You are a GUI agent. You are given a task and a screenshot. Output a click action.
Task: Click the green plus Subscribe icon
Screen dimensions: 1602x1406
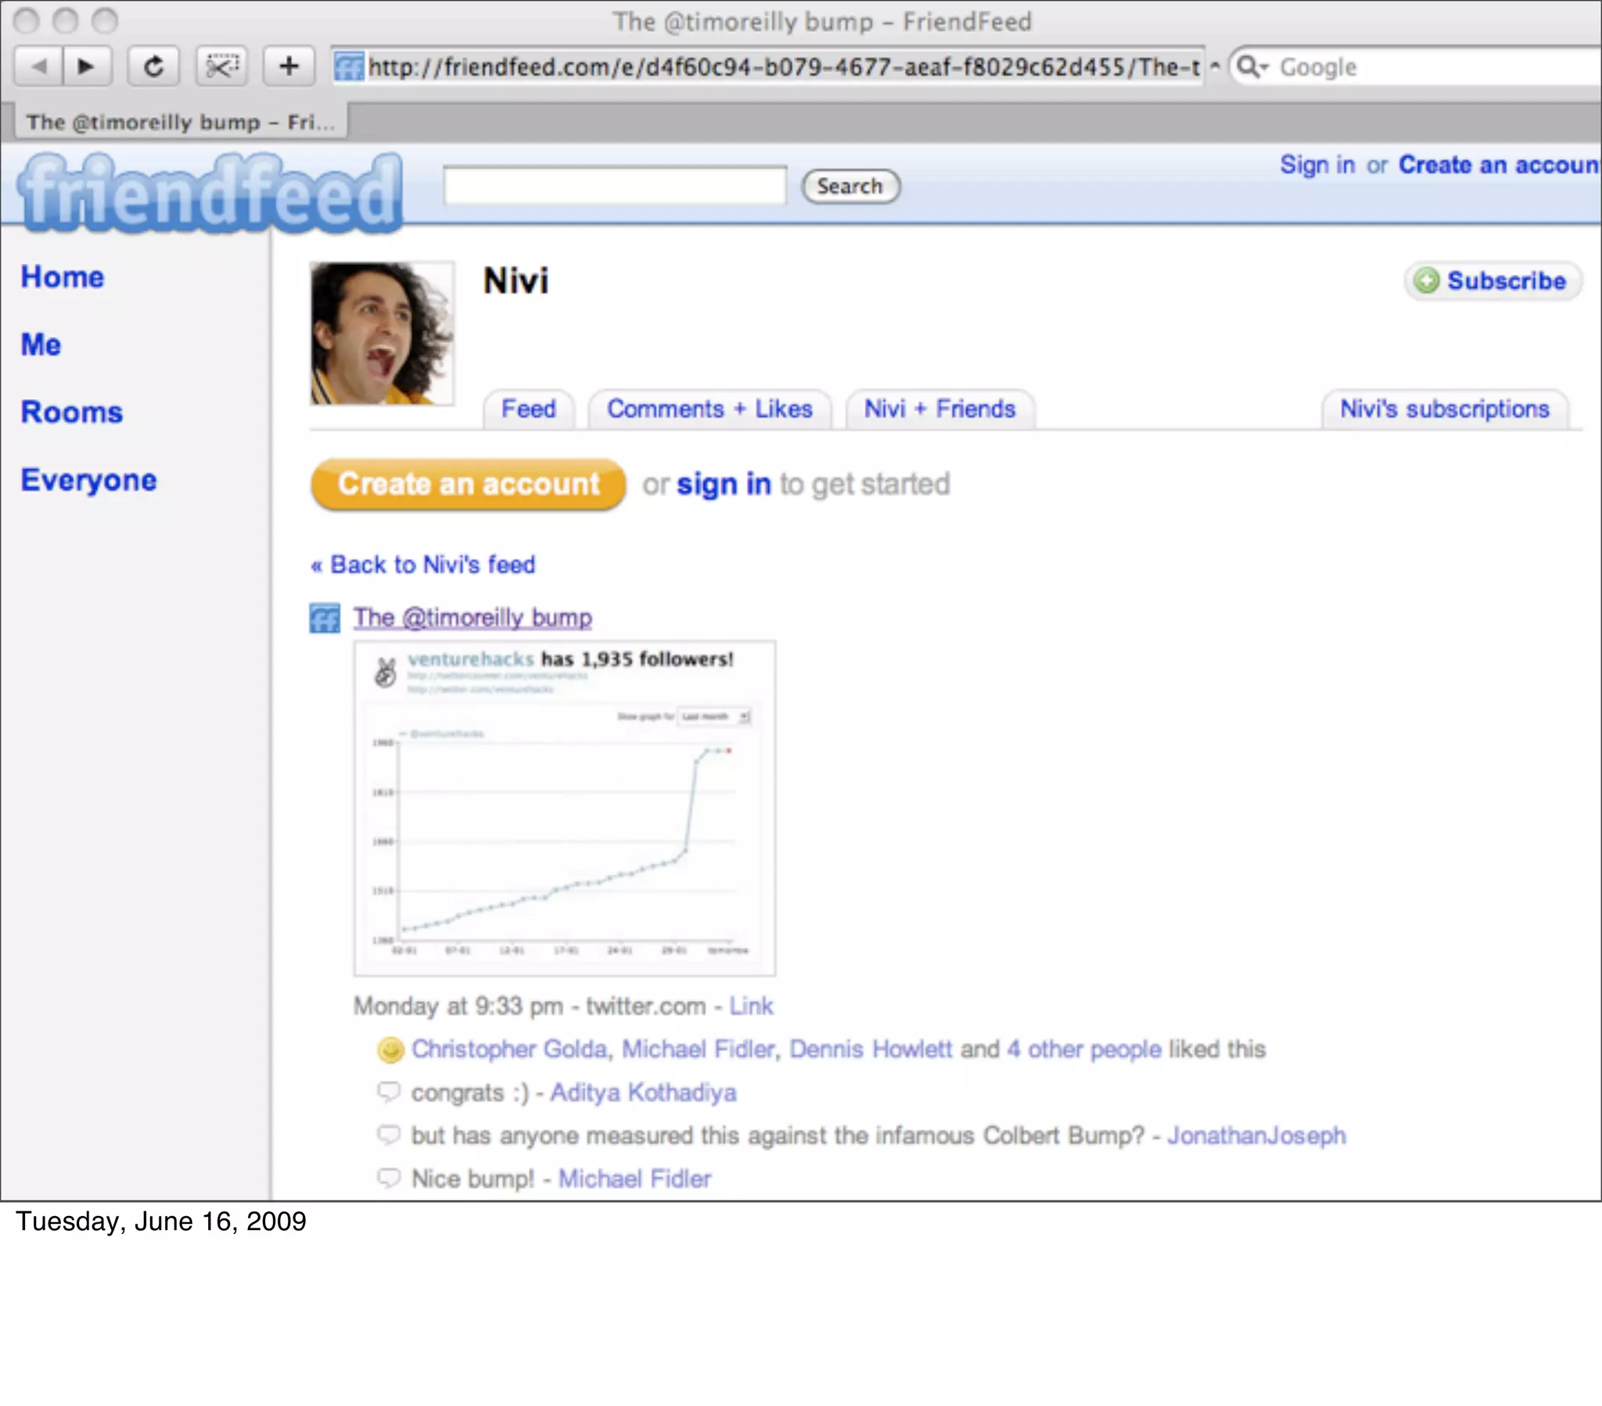tap(1427, 281)
